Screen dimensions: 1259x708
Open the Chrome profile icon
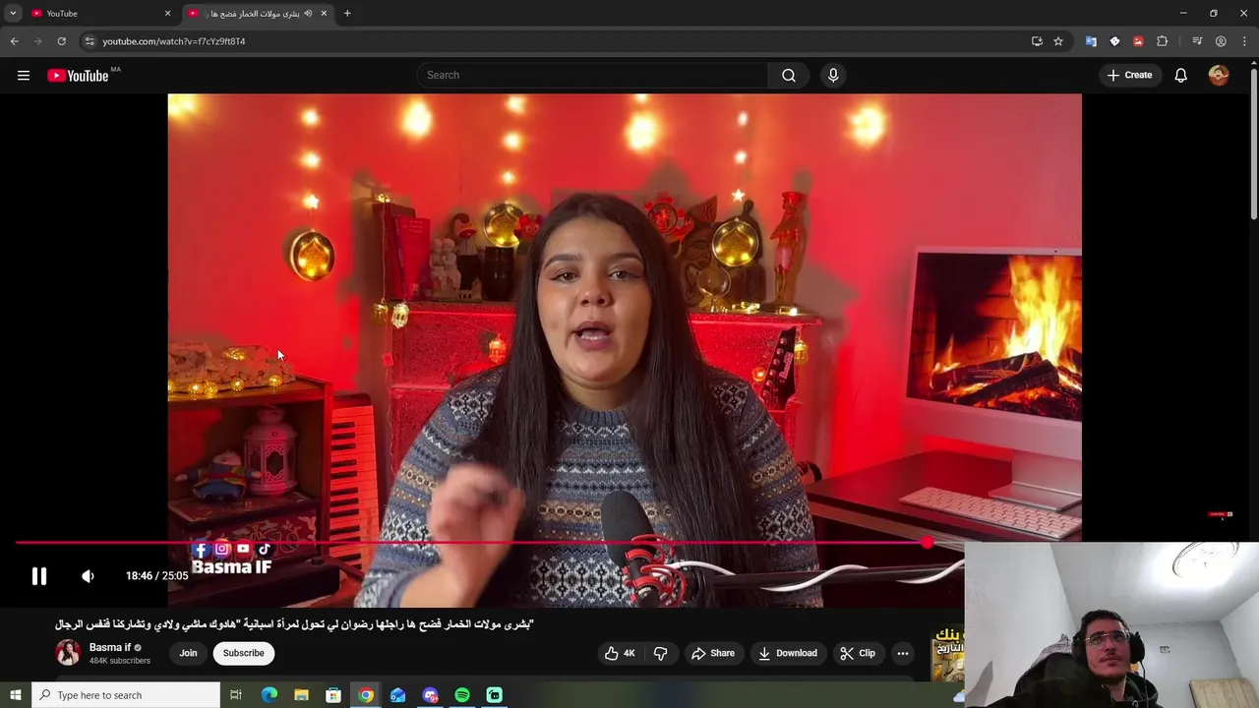point(1221,41)
